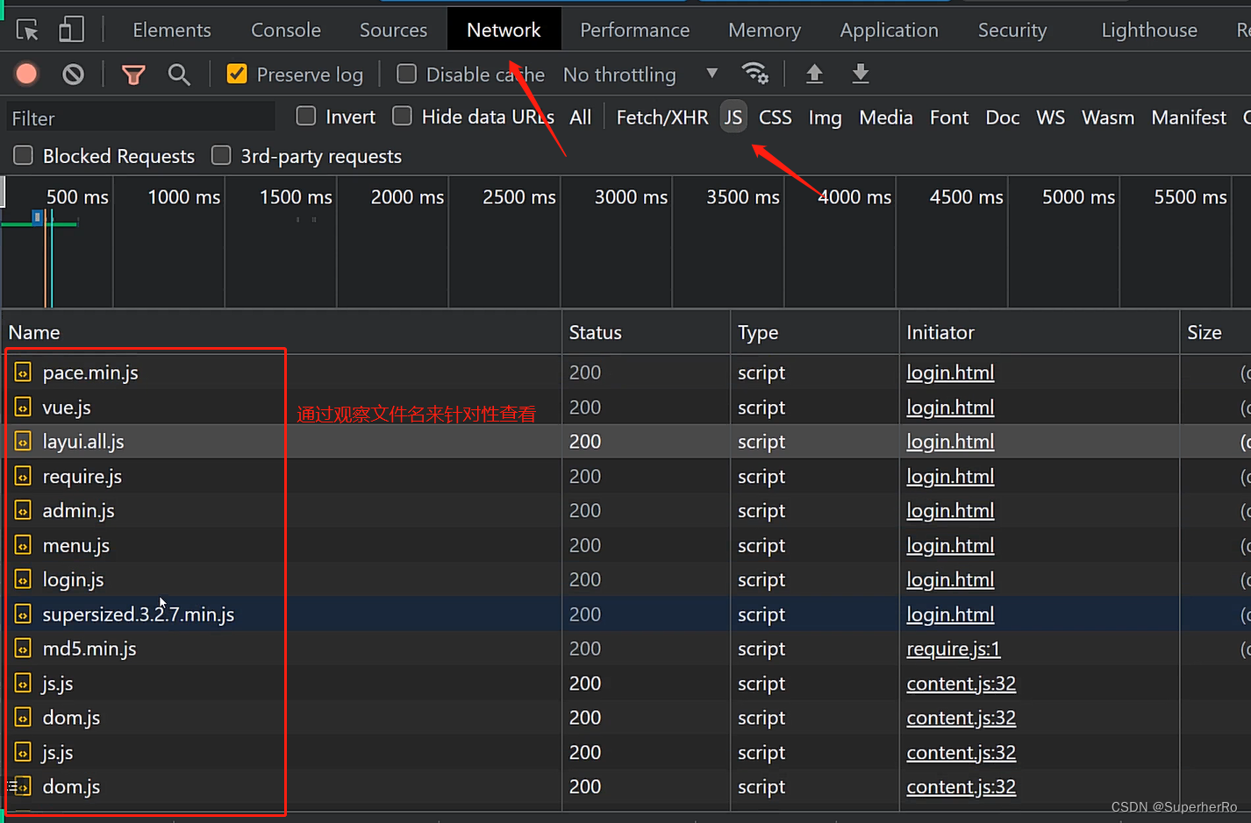Check Hide data URLs checkbox

pyautogui.click(x=402, y=116)
